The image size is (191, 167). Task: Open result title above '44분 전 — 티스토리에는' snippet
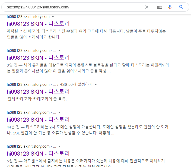coord(38,119)
